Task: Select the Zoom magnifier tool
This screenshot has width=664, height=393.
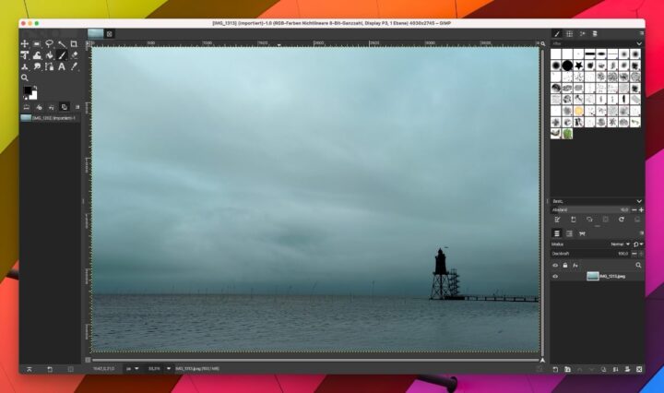Action: [x=25, y=77]
